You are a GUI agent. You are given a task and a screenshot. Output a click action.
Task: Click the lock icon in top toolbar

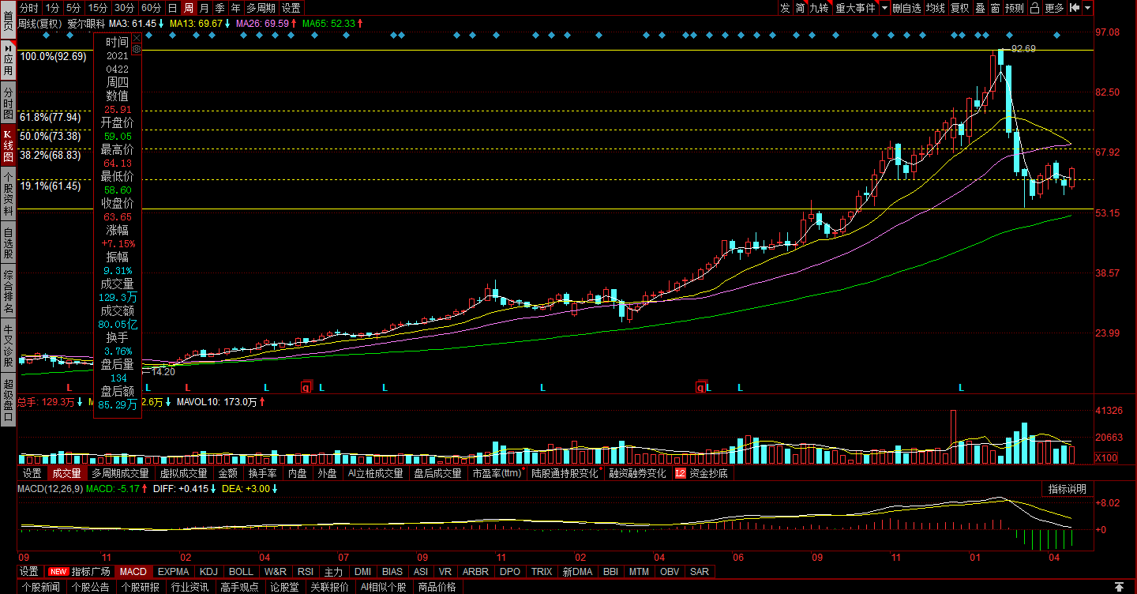(1034, 8)
